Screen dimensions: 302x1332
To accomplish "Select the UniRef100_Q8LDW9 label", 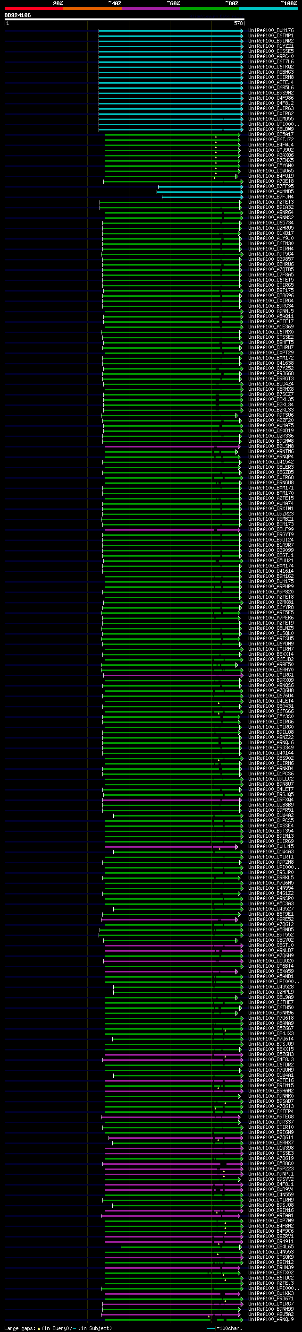I will pyautogui.click(x=270, y=129).
